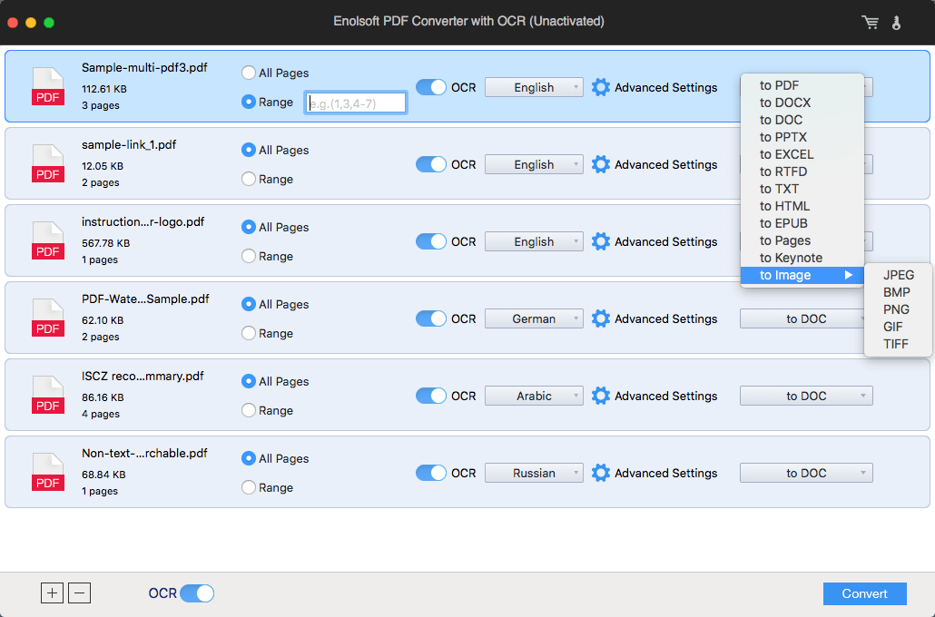935x617 pixels.
Task: Click PDF file icon for Sample-multi-pdf3.pdf
Action: pos(48,87)
